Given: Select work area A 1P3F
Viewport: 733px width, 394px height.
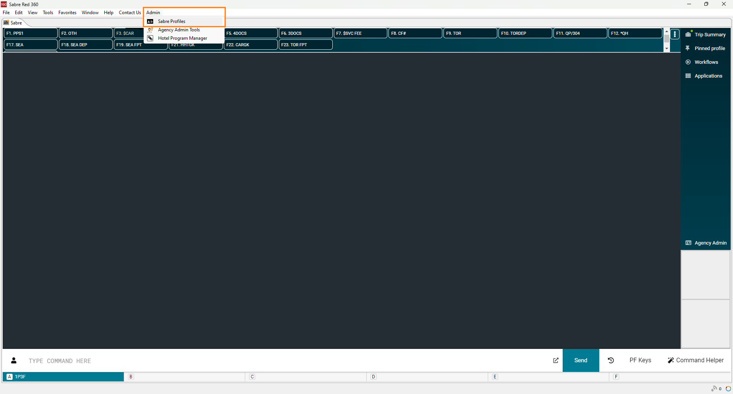Looking at the screenshot, I should [x=63, y=377].
